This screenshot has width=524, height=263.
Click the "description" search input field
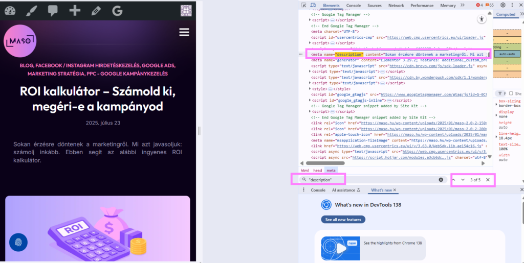[x=373, y=180]
